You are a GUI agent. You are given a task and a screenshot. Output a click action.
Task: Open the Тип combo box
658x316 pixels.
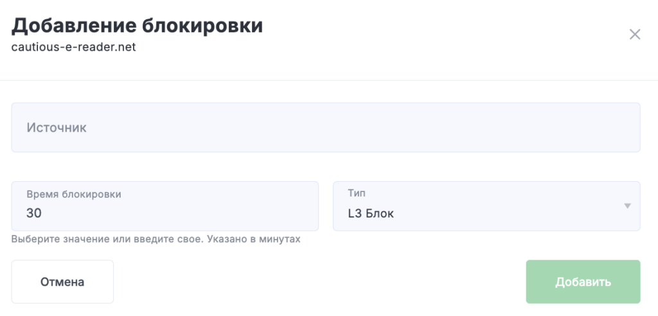(x=486, y=206)
